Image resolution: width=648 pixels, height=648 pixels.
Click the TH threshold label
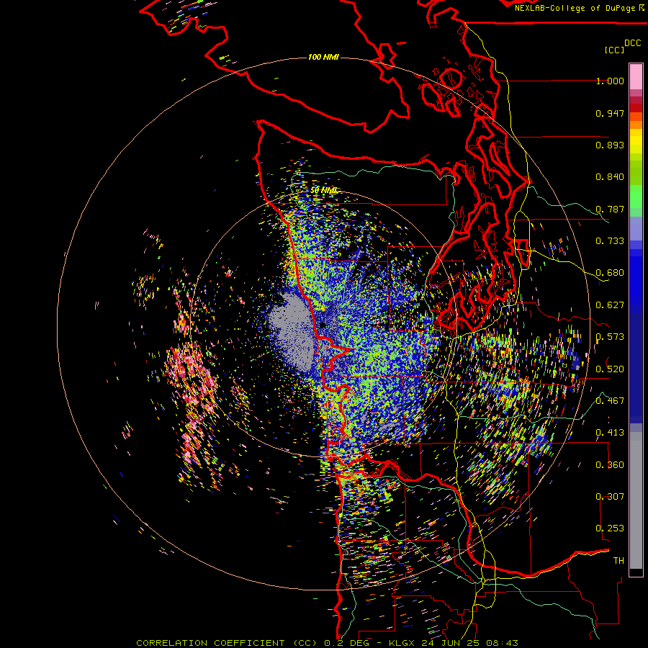click(x=618, y=560)
